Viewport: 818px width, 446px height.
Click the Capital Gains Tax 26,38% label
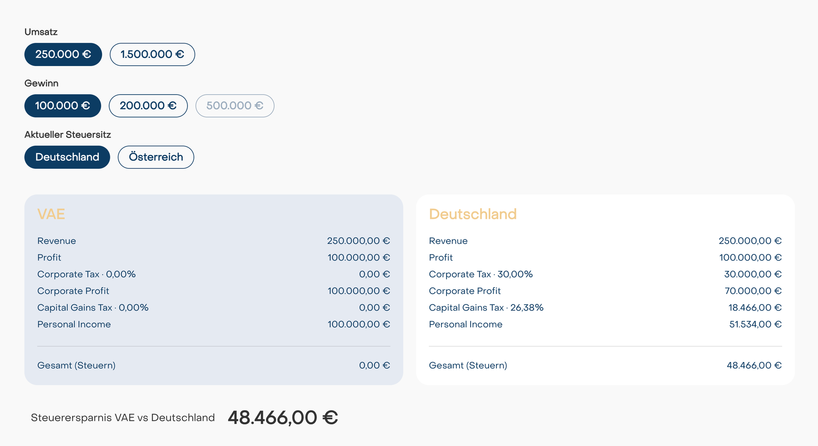[x=486, y=308]
